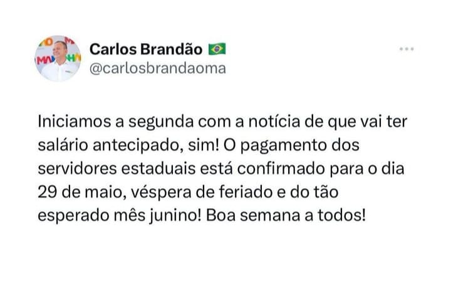Image resolution: width=451 pixels, height=281 pixels.
Task: Click the word "véspera" in the tweet
Action: [162, 193]
